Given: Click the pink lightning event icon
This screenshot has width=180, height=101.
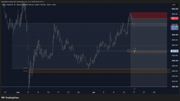Looking at the screenshot, I should pyautogui.click(x=134, y=89).
